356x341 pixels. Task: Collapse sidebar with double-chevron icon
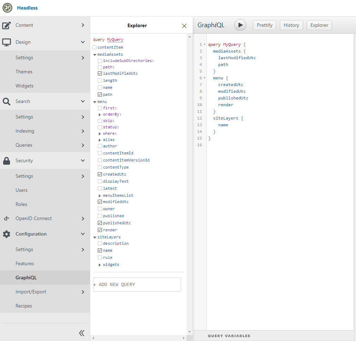82,333
